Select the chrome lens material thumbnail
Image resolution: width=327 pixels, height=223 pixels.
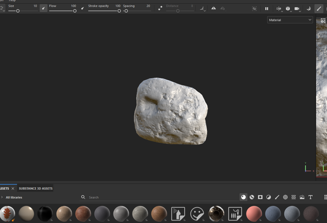216,214
